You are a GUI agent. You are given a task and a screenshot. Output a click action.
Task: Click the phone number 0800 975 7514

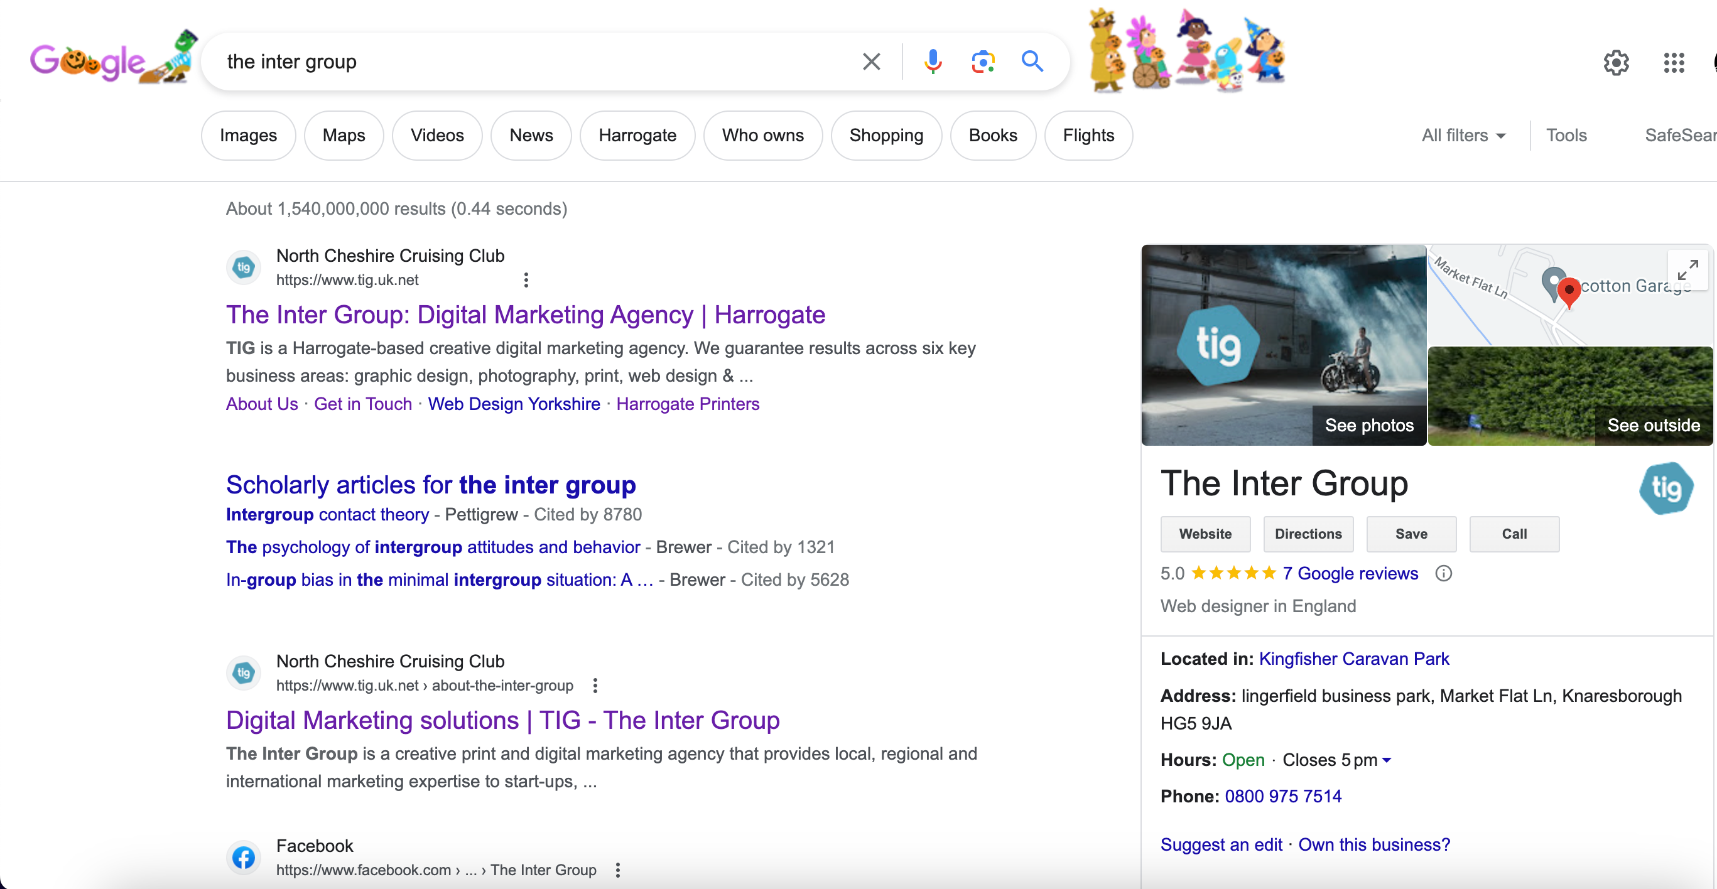(x=1282, y=795)
